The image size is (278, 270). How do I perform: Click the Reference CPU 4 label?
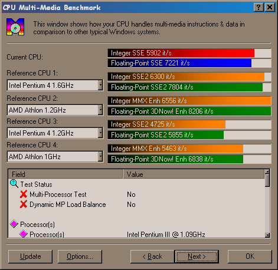coord(32,145)
